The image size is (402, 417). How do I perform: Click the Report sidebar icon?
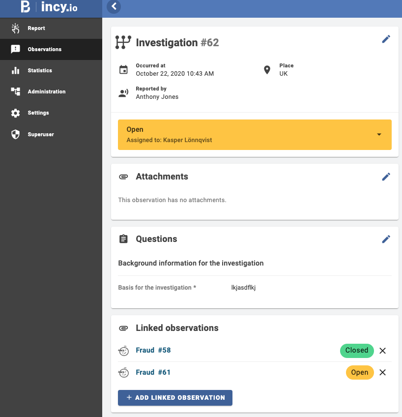click(x=16, y=29)
